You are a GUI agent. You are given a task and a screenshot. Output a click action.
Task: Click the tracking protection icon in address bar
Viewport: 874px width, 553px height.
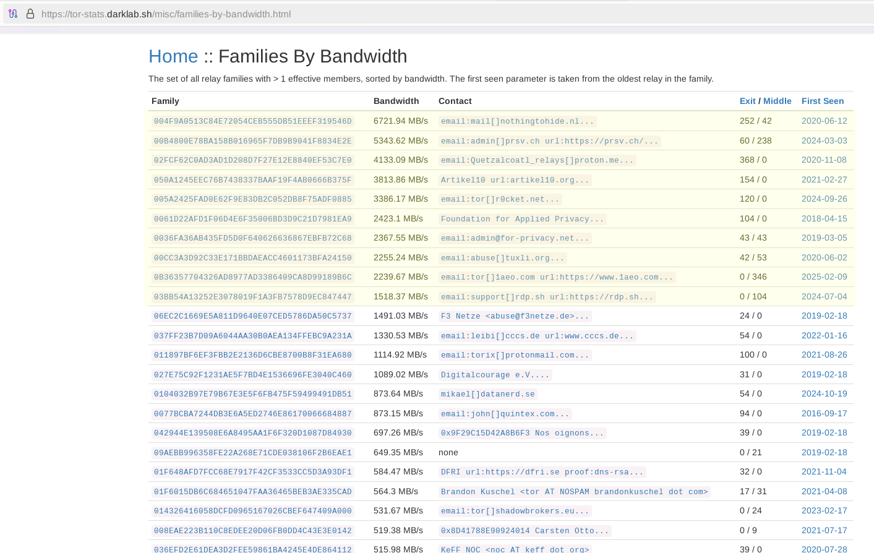(x=13, y=14)
